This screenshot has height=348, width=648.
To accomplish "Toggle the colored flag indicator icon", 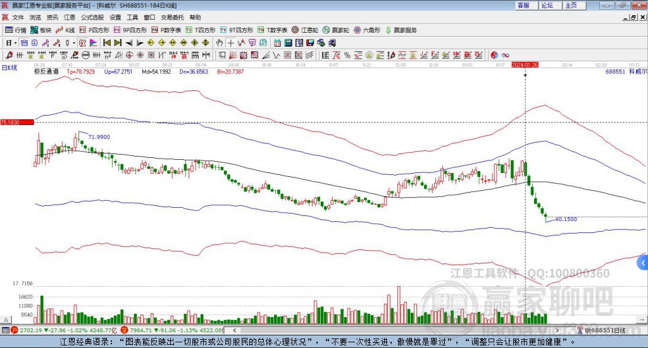I will pyautogui.click(x=94, y=43).
